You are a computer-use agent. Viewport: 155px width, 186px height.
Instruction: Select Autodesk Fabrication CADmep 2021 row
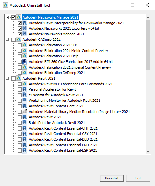coord(57,73)
